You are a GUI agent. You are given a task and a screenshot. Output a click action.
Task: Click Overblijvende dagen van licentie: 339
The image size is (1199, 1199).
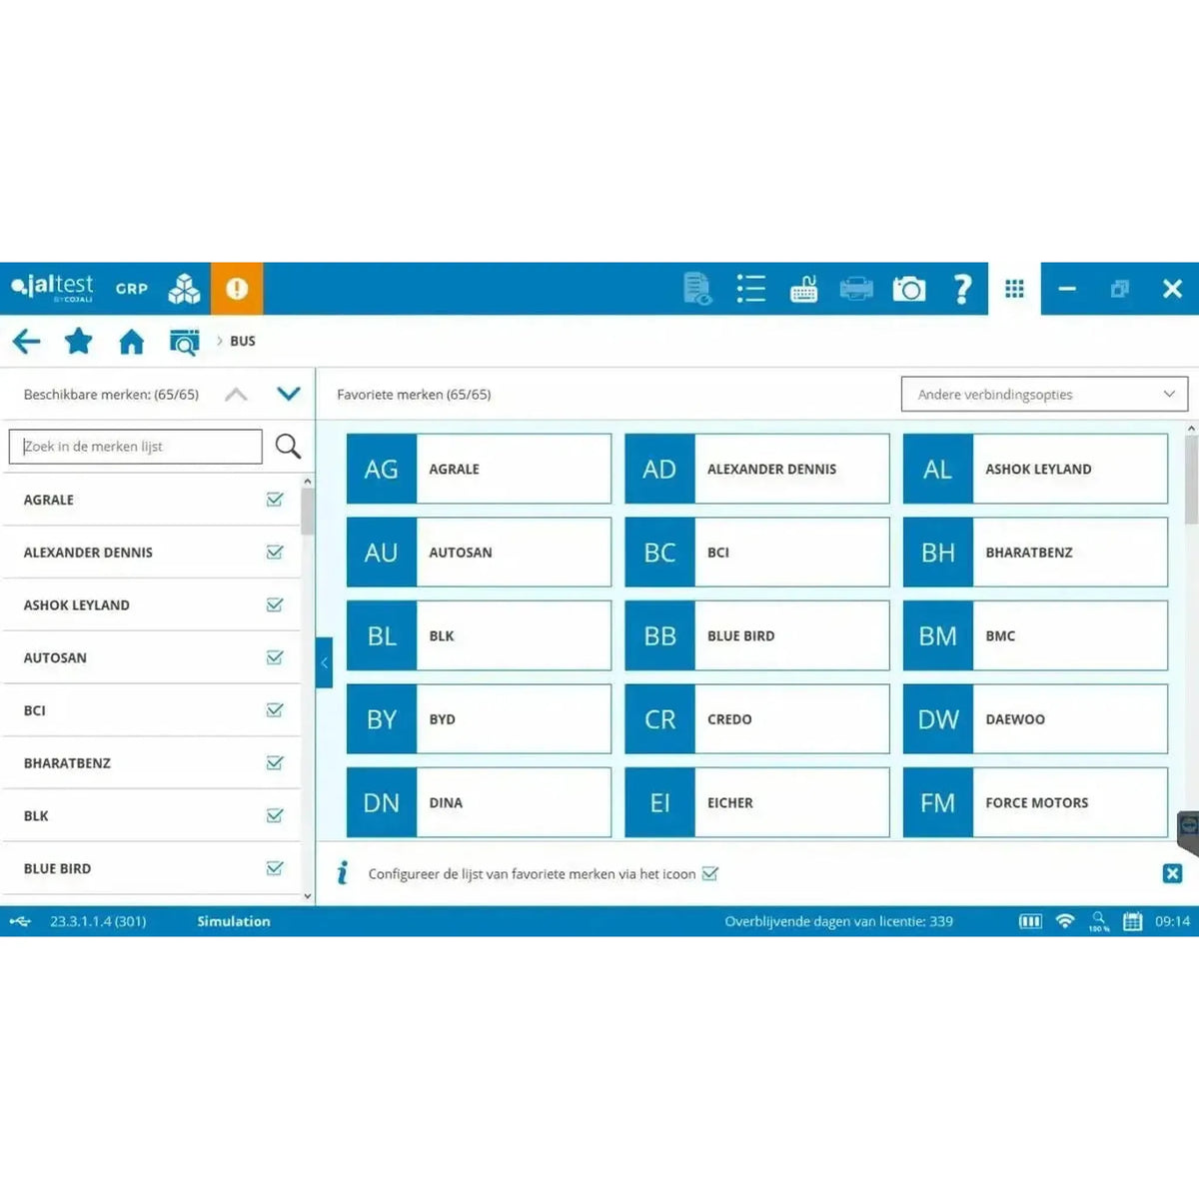coord(839,921)
